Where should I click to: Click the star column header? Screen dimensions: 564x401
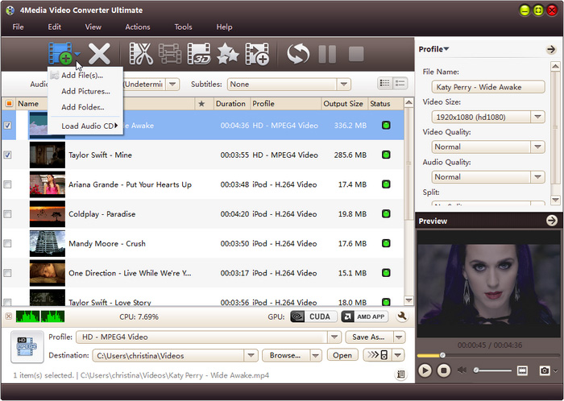tap(201, 104)
